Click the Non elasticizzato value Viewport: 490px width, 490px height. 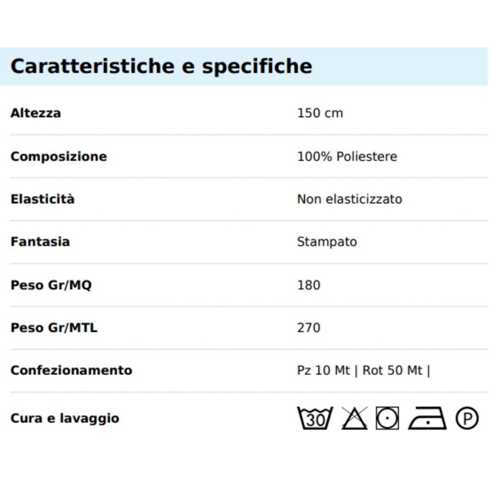(349, 199)
